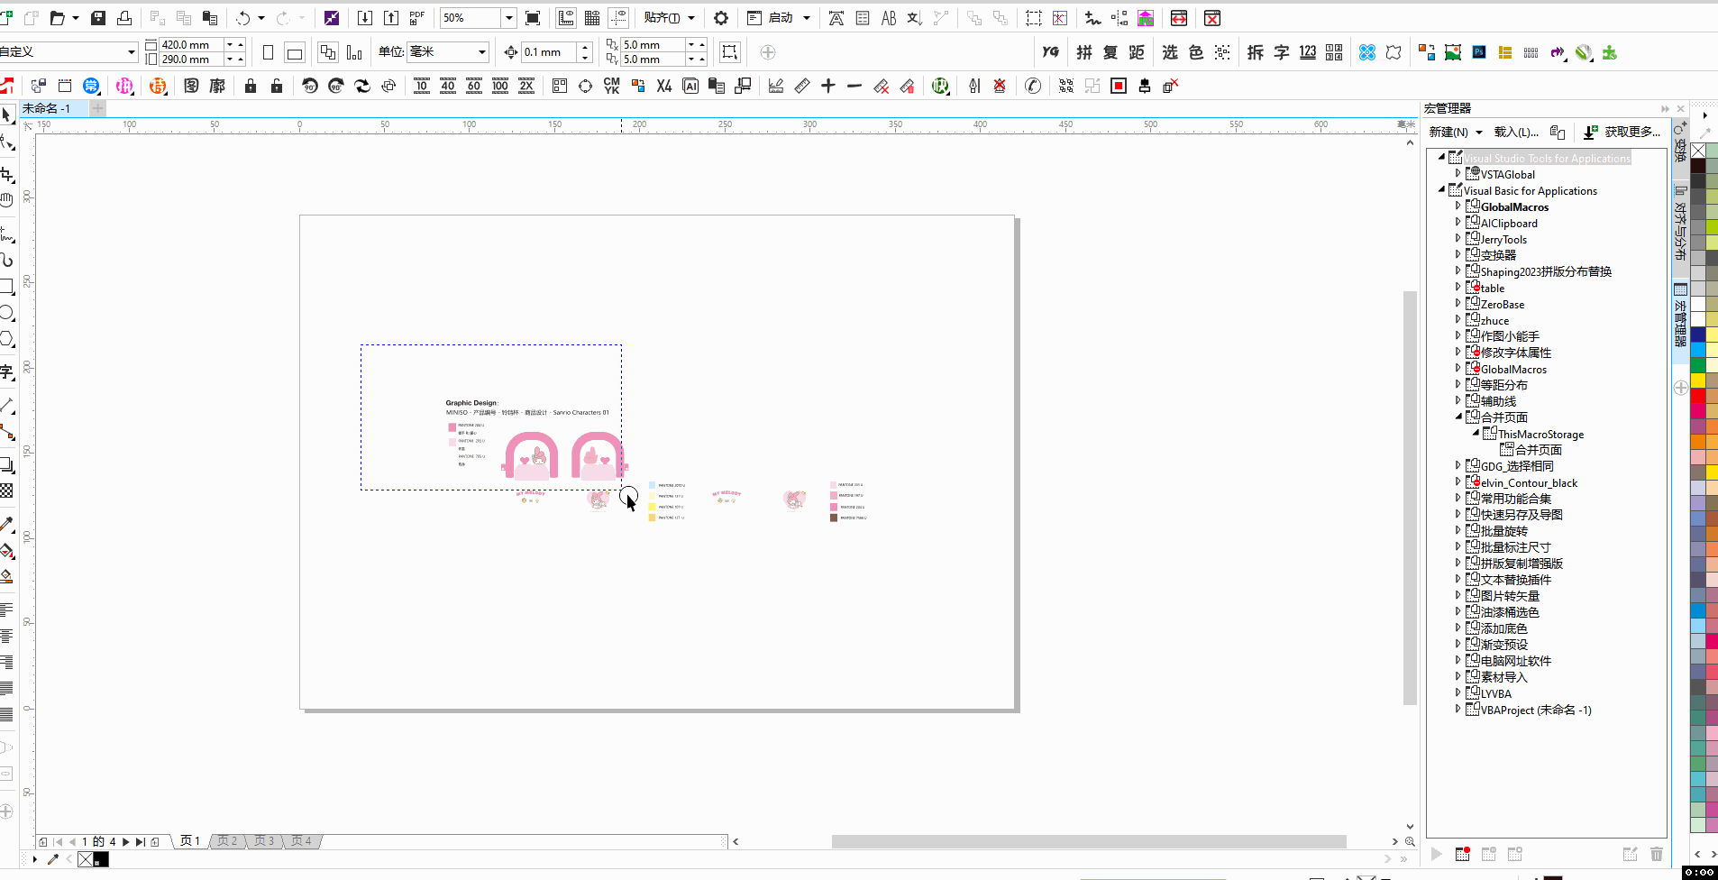1718x880 pixels.
Task: Select portrait page orientation icon
Action: (268, 52)
